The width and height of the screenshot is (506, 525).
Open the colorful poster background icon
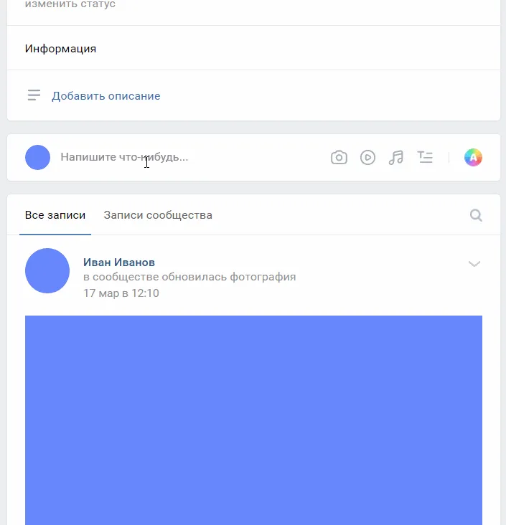point(473,157)
